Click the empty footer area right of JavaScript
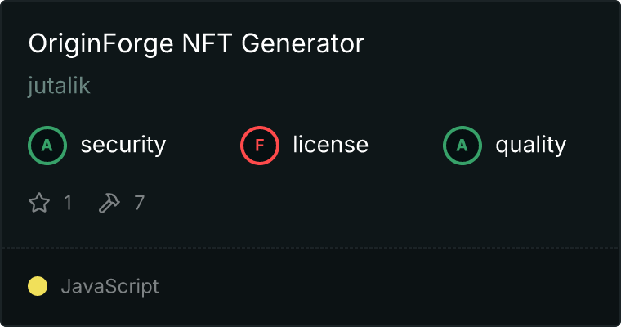621x327 pixels. (392, 287)
